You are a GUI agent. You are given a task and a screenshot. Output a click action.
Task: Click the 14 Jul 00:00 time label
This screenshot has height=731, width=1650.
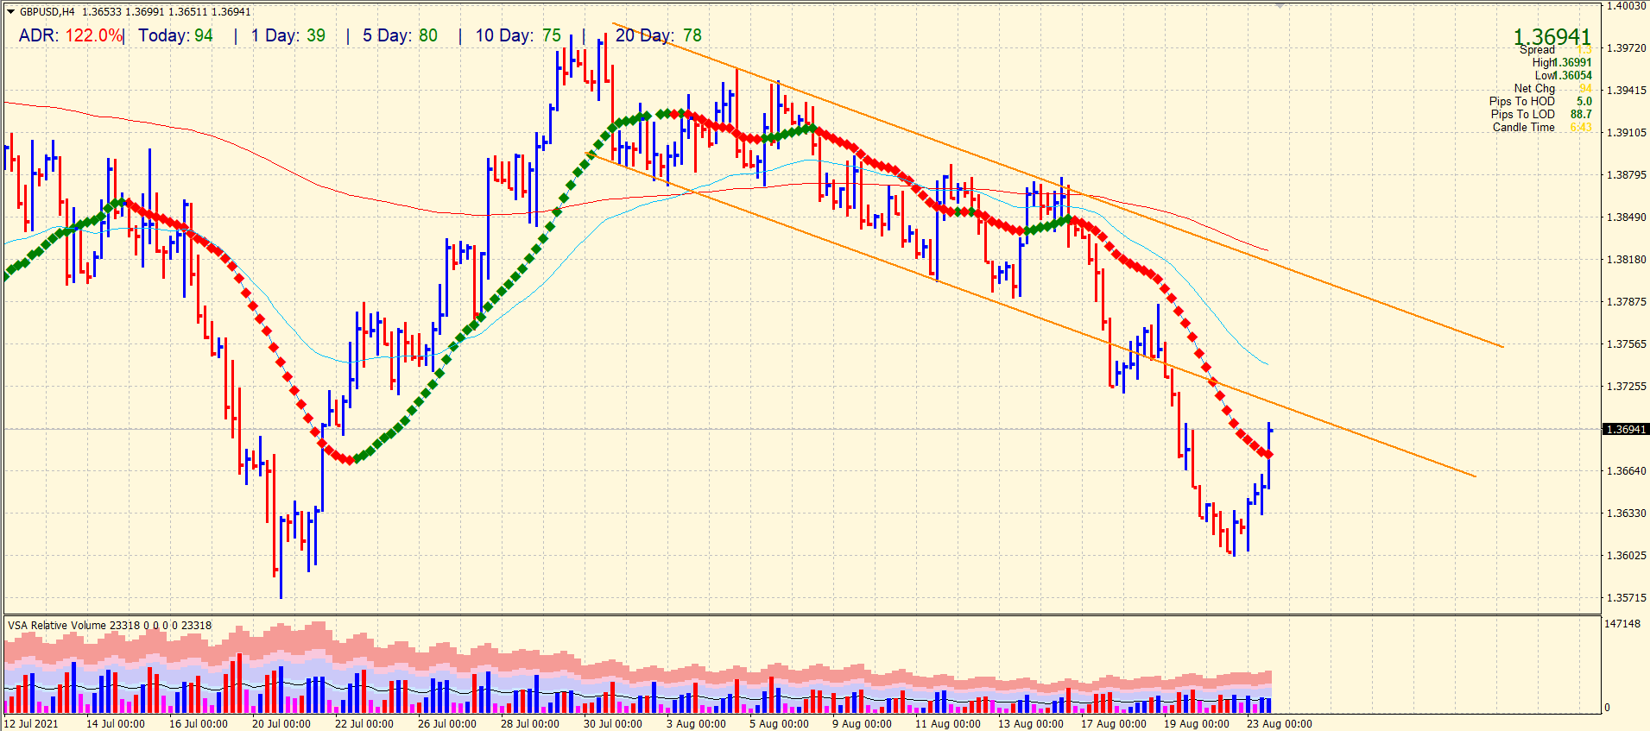tap(116, 723)
